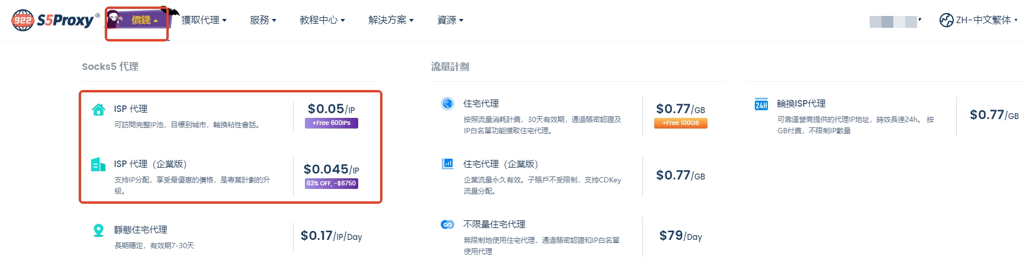Open the 靜態住宅代理 plan link
1026x276 pixels.
[141, 230]
